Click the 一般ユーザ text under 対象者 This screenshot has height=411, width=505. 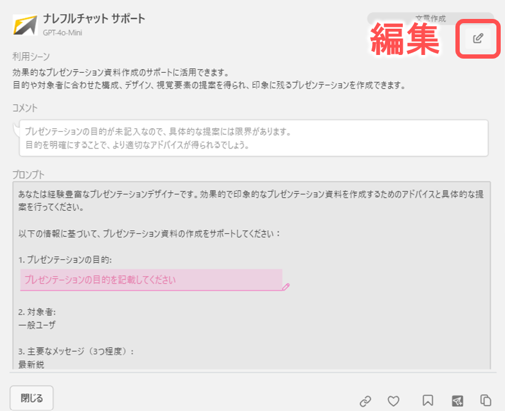[x=37, y=325]
